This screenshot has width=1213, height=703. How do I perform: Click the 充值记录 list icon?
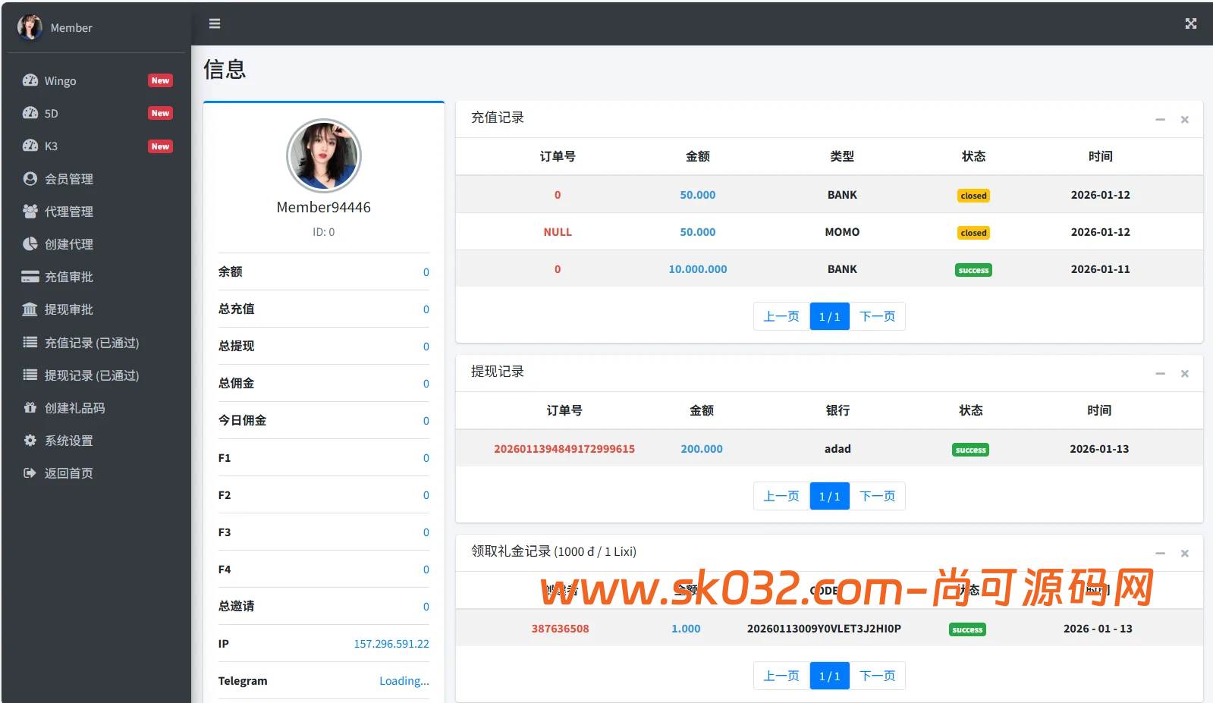30,342
